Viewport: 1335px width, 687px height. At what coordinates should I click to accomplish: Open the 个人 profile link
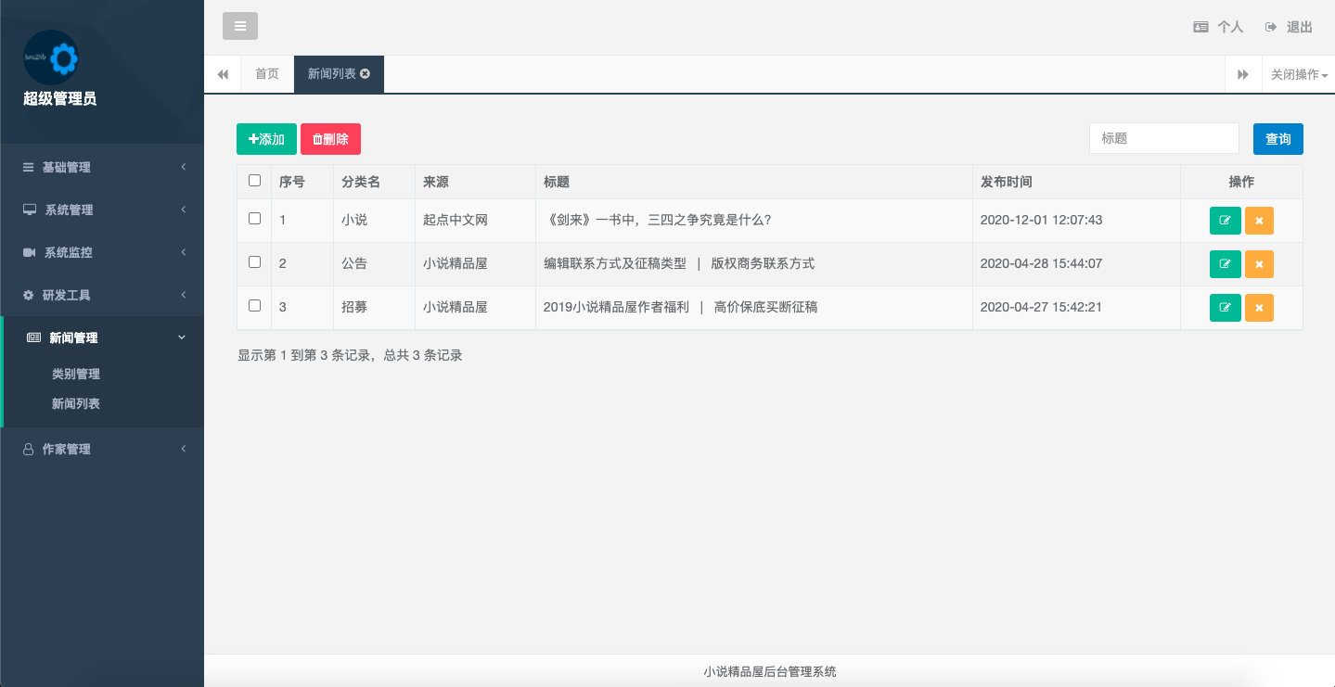[x=1218, y=27]
